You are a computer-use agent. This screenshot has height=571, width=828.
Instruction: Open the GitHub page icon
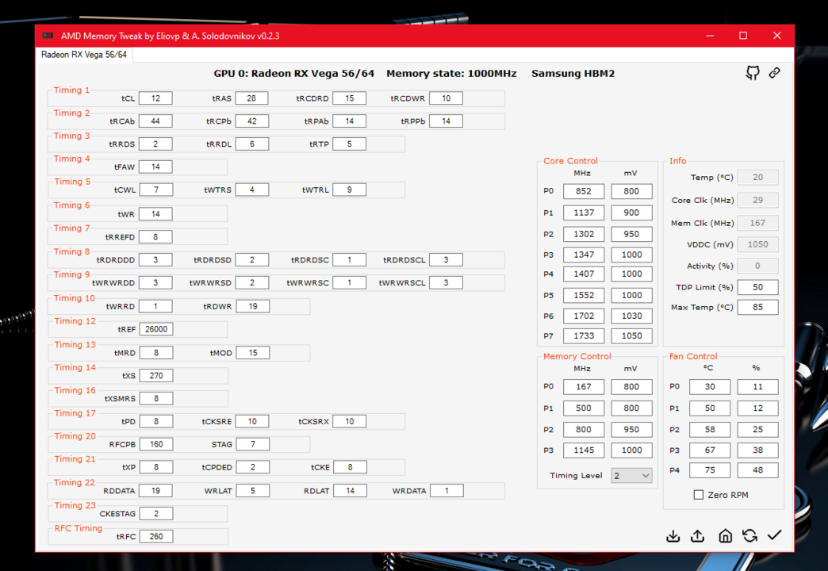753,73
